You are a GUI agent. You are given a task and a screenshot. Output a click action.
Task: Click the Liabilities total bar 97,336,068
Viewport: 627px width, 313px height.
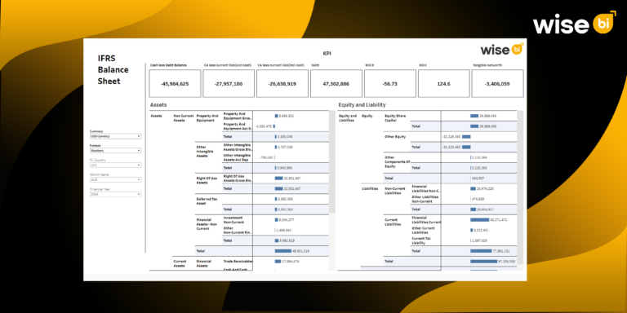pyautogui.click(x=484, y=261)
